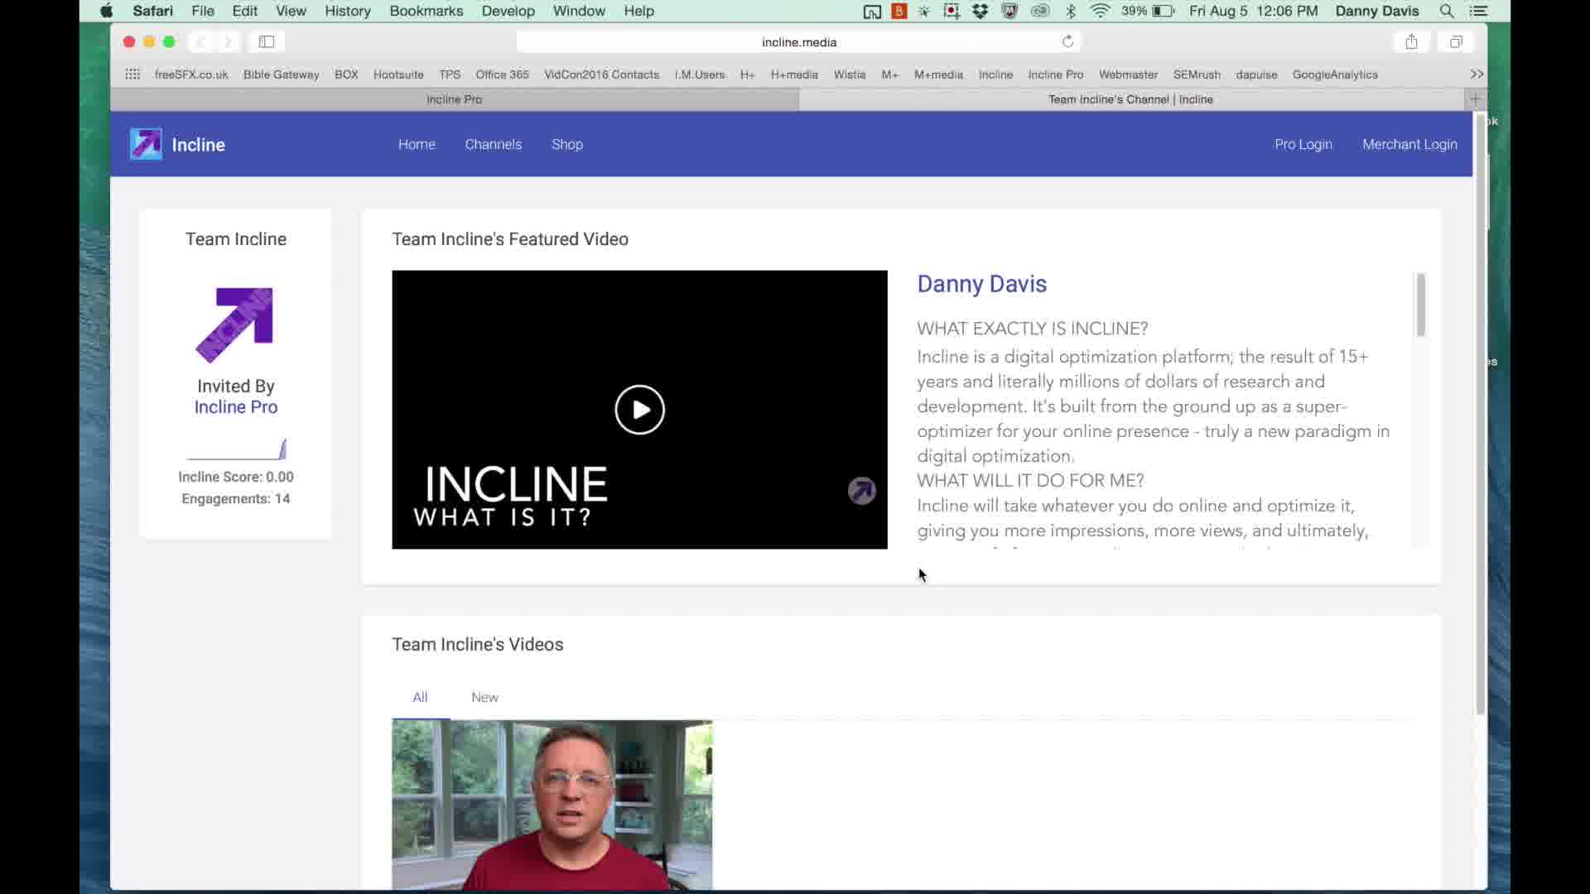Click the Creative Cloud menu bar icon
Screen dimensions: 1590x894
coord(1040,11)
